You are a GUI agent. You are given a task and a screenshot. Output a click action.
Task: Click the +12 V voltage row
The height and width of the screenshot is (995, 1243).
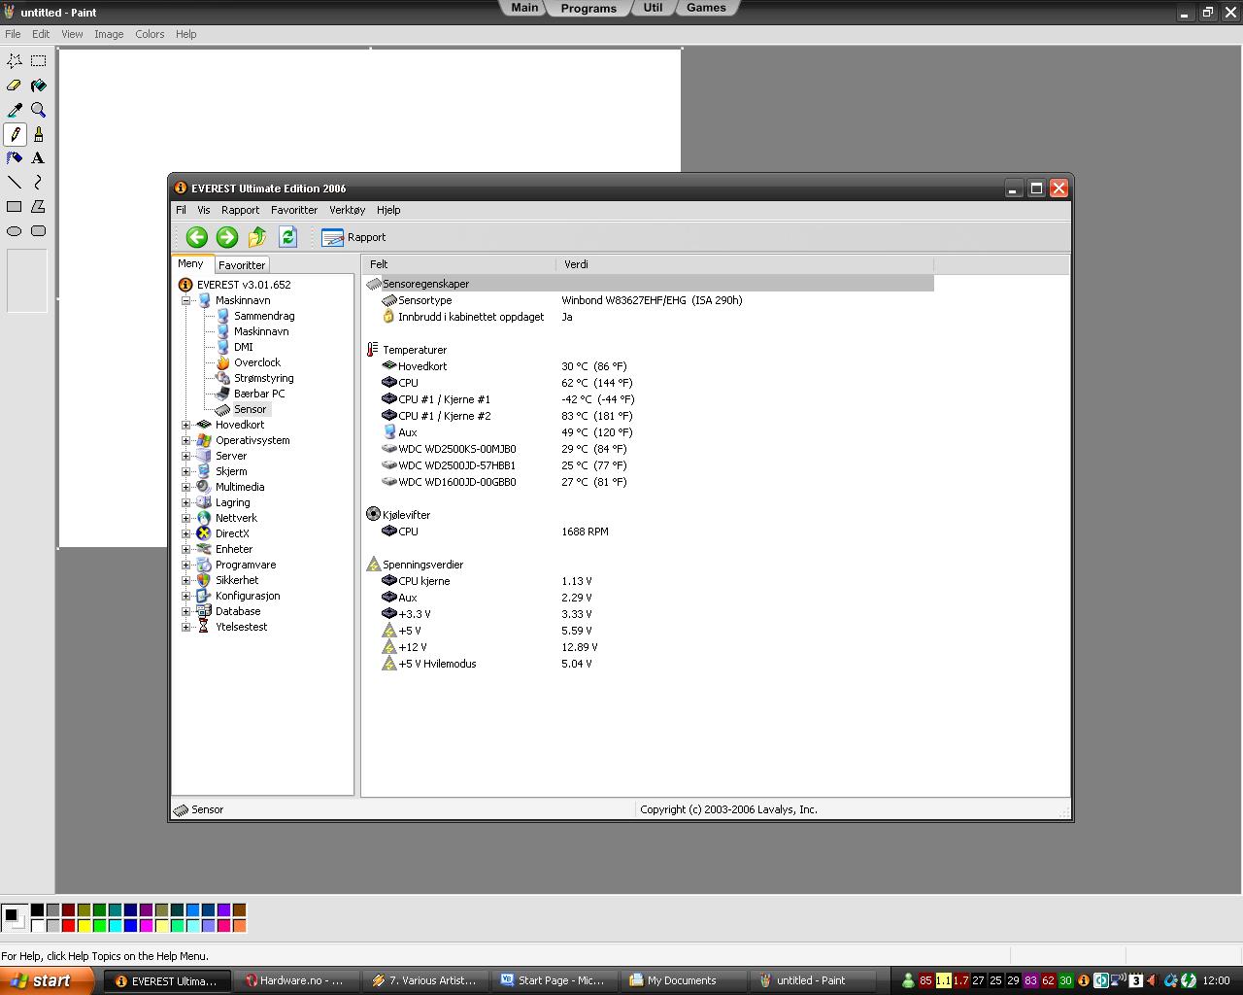click(648, 647)
